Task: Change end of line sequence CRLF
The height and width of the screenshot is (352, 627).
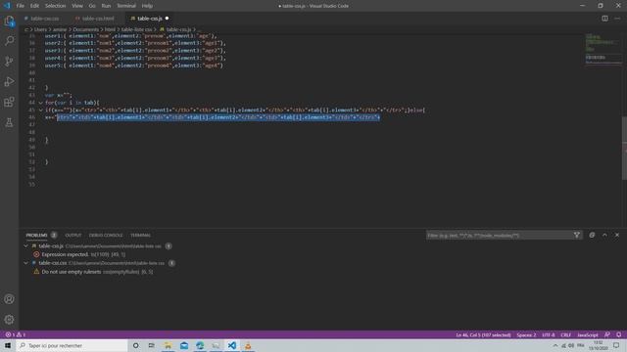Action: point(566,334)
